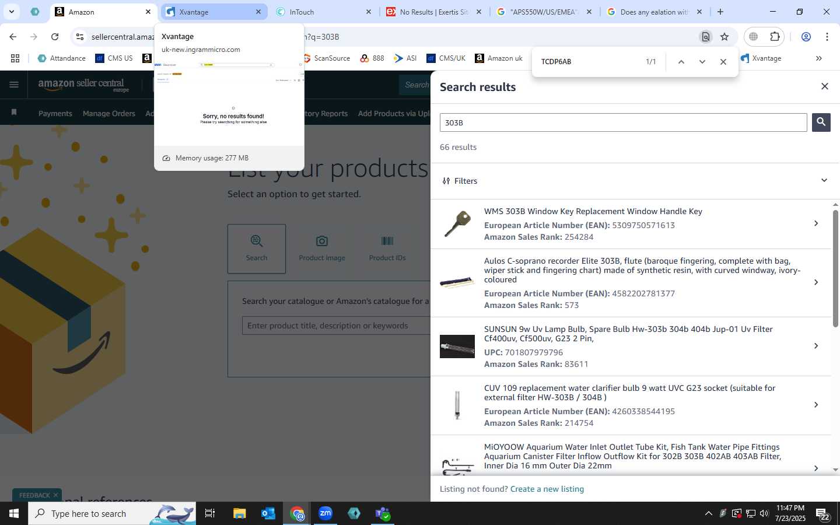Image resolution: width=840 pixels, height=525 pixels.
Task: Expand Aulos C-soprano recorder result arrow
Action: 815,282
